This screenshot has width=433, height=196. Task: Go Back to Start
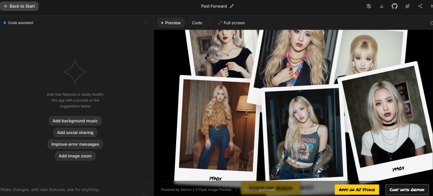19,6
